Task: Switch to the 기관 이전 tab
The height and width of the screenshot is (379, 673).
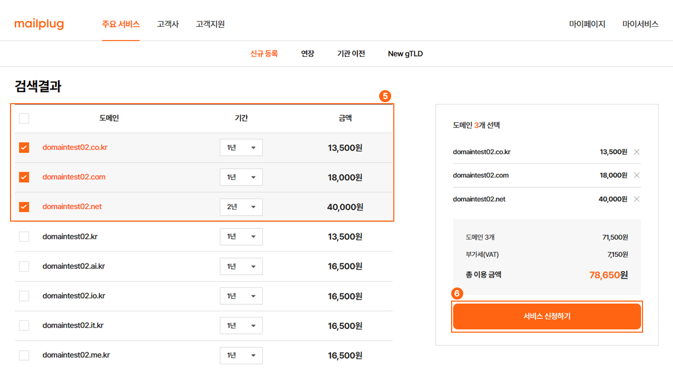Action: pos(351,54)
